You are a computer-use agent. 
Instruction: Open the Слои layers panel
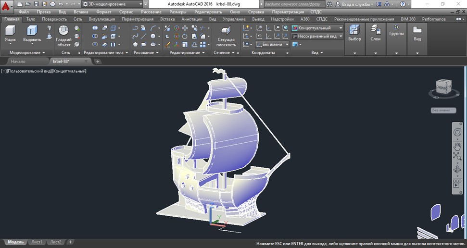coord(376,34)
